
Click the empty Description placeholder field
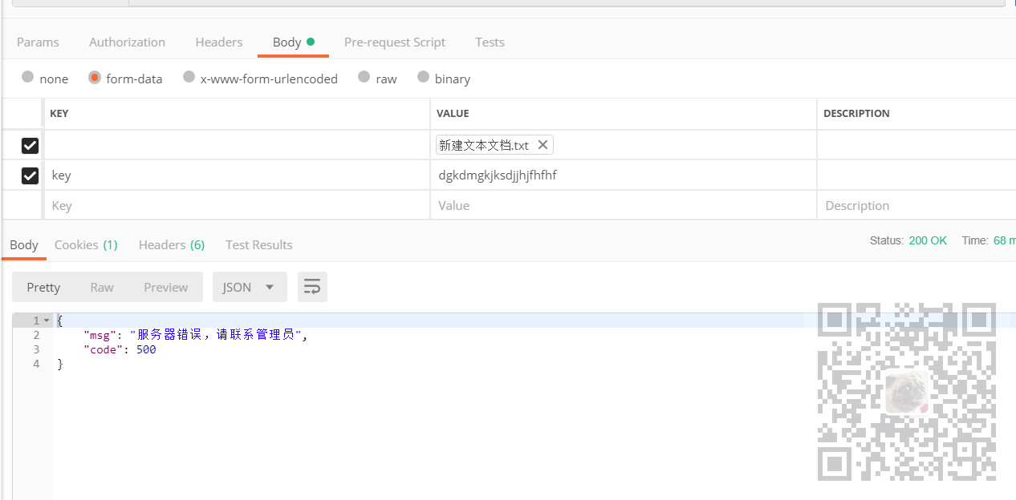[x=916, y=205]
